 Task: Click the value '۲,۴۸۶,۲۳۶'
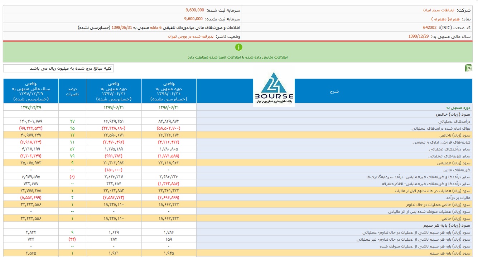coord(169,177)
